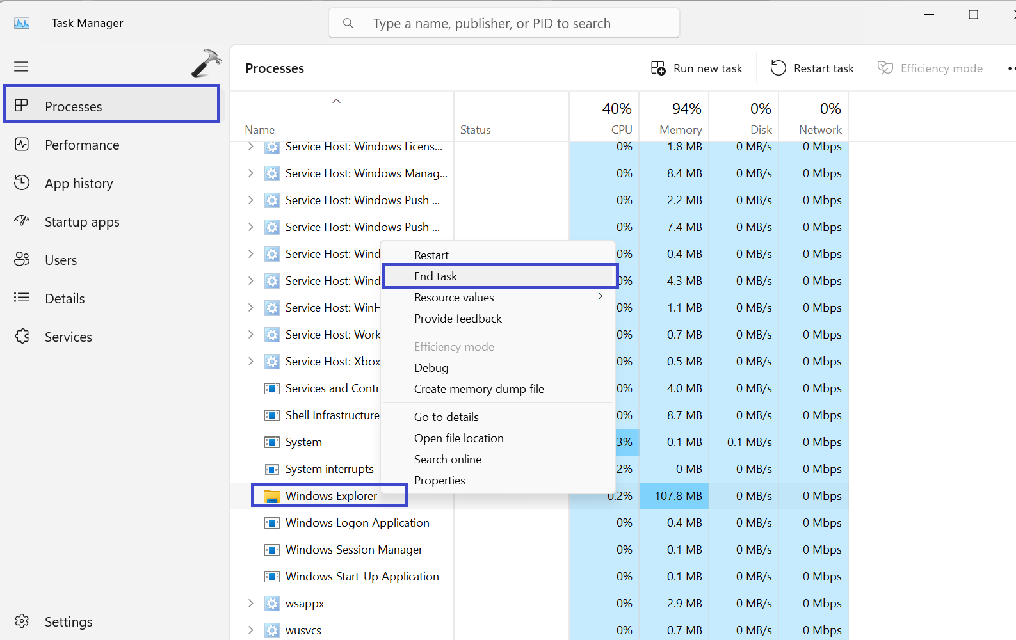Go to Startup apps section
The width and height of the screenshot is (1016, 640).
tap(81, 222)
